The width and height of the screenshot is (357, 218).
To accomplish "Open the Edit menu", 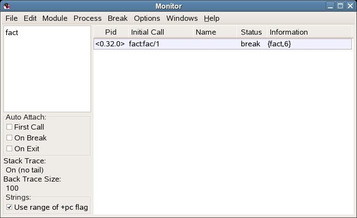I will point(30,18).
